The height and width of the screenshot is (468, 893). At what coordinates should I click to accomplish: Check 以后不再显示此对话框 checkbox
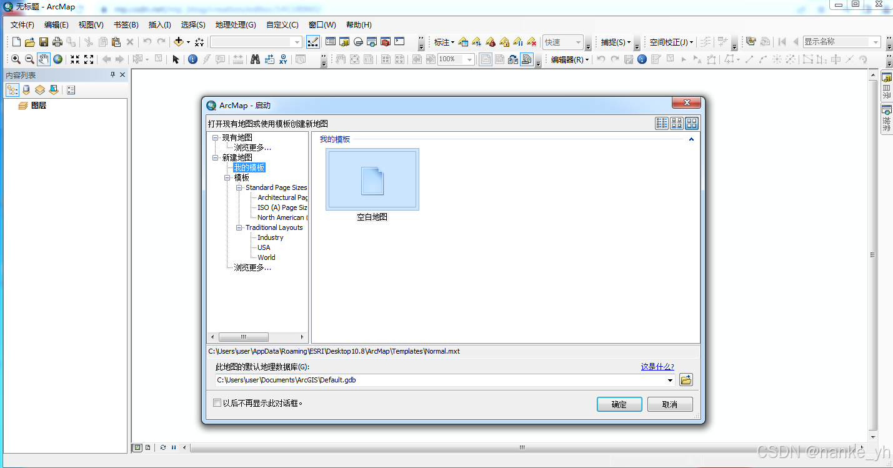[x=217, y=403]
